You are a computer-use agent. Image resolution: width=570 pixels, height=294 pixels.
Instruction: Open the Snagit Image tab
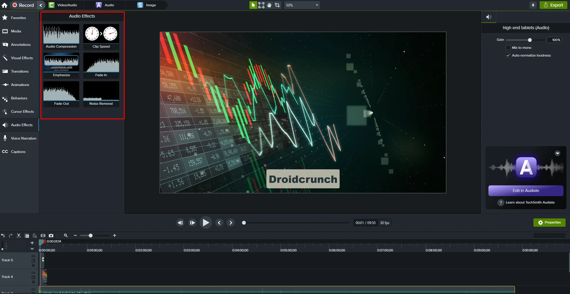(x=147, y=5)
